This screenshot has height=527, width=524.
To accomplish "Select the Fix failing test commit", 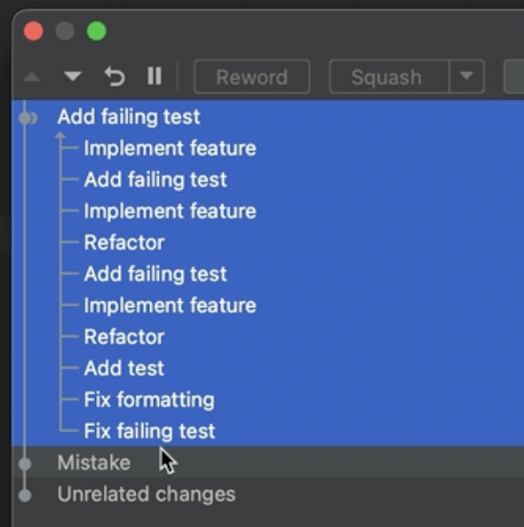I will tap(149, 431).
